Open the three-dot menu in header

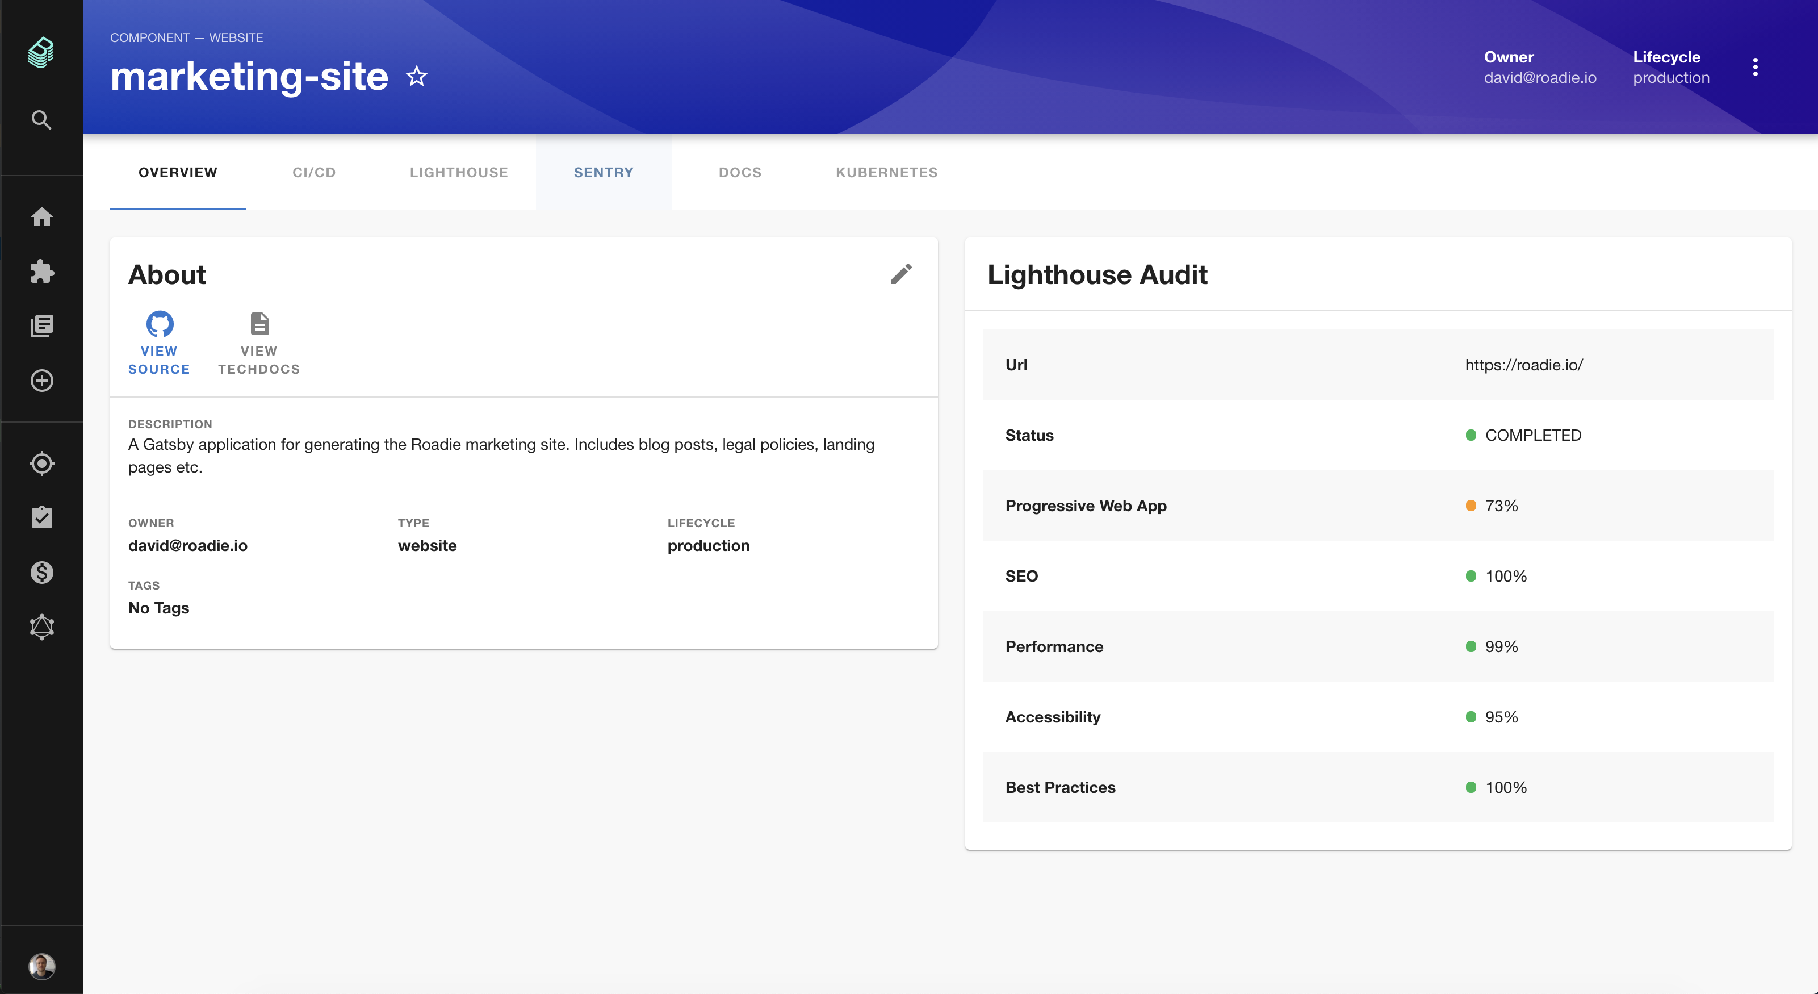click(1754, 67)
